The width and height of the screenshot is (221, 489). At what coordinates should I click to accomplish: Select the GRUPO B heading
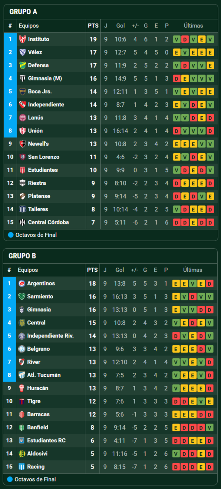pos(22,256)
